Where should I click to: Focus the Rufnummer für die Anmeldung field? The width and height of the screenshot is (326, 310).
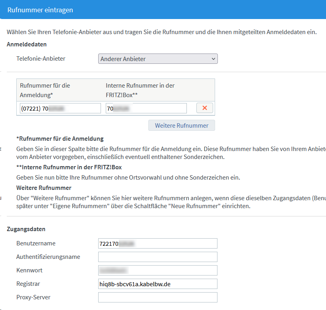[x=60, y=108]
